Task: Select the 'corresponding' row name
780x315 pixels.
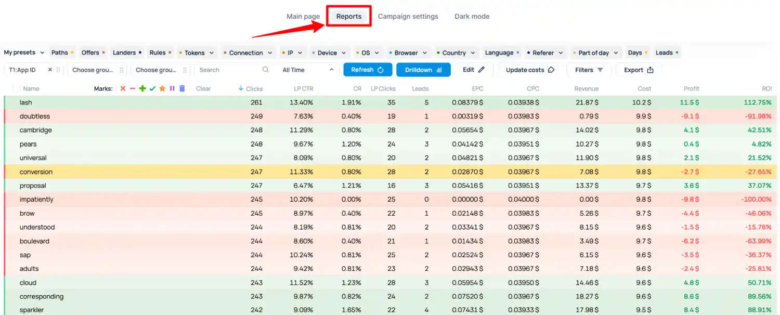Action: click(x=42, y=297)
